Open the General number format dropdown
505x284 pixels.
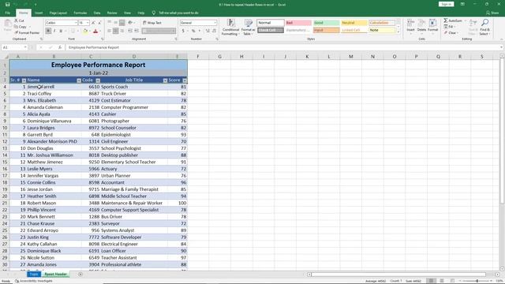215,23
